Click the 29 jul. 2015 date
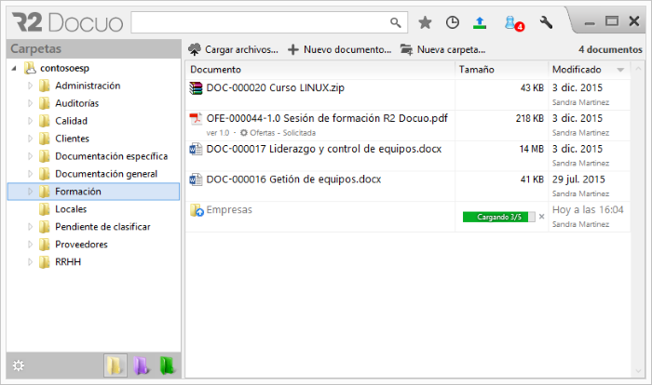 [x=578, y=179]
